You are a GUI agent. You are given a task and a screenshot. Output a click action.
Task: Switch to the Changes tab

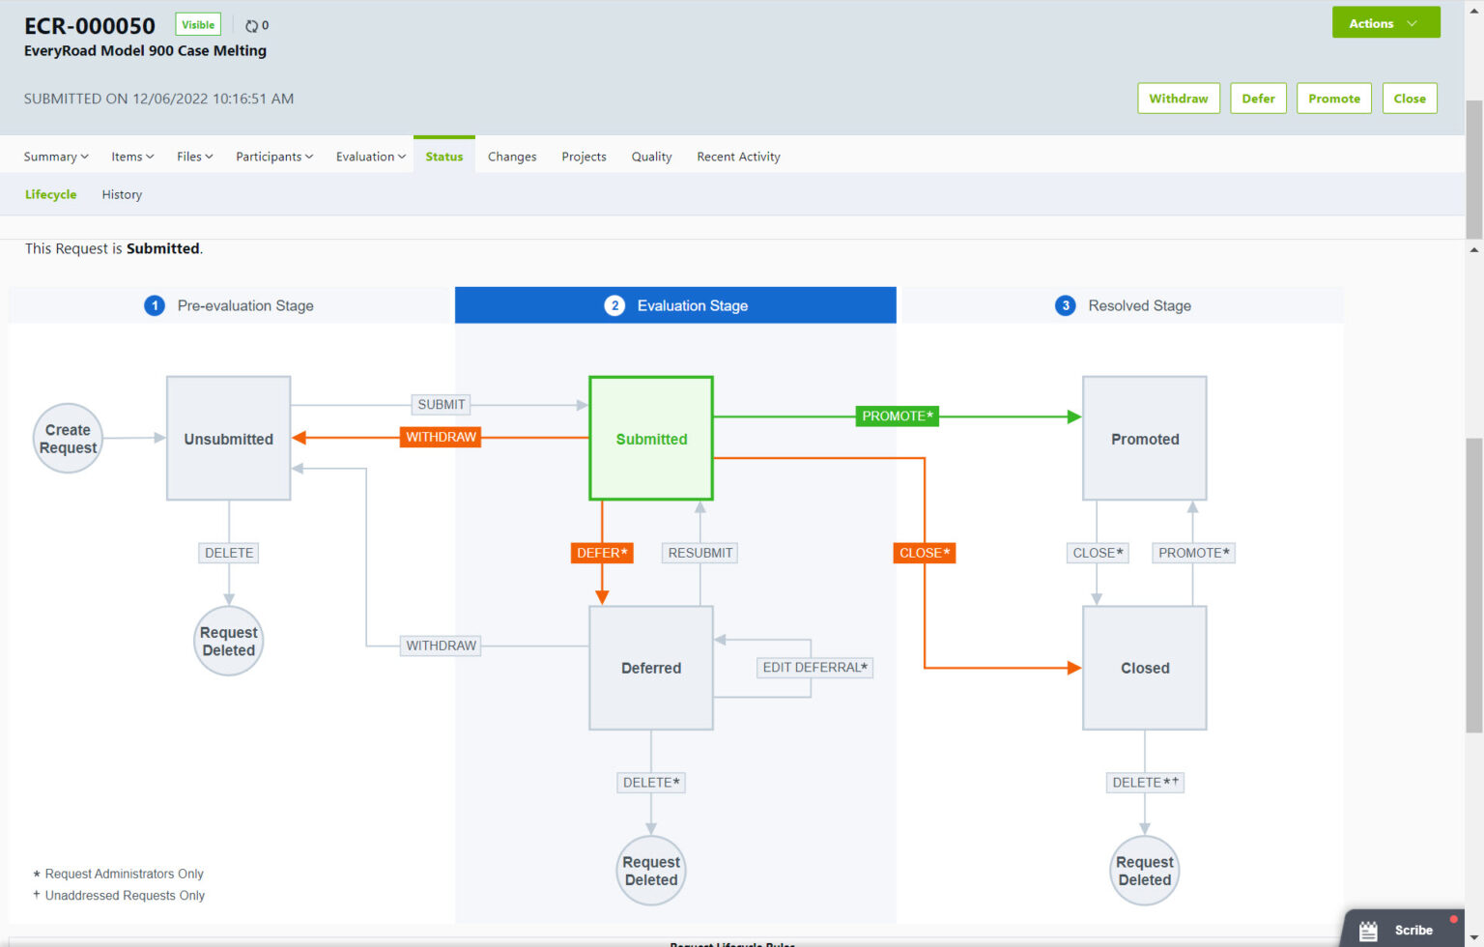click(512, 156)
